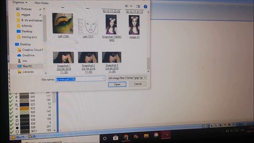Open the All image files type dropdown
254x143 pixels.
[x=127, y=78]
